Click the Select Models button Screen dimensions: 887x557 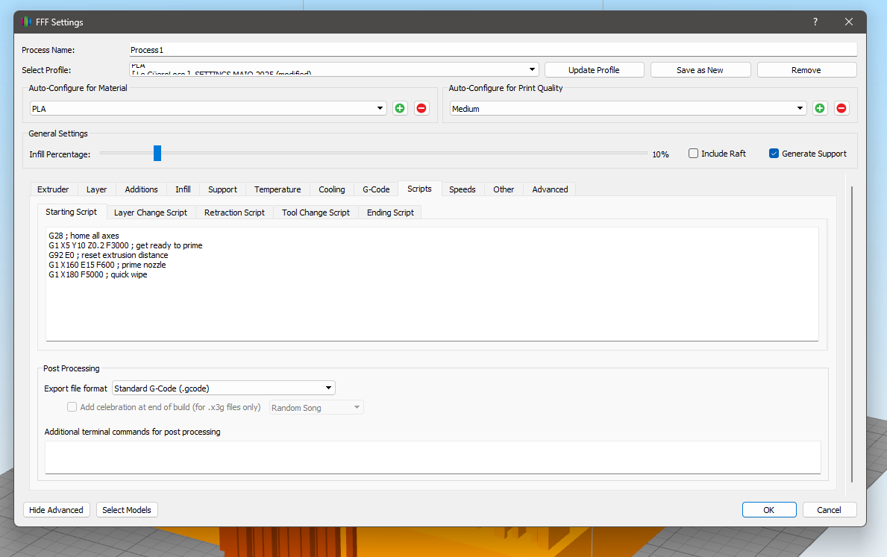(127, 510)
